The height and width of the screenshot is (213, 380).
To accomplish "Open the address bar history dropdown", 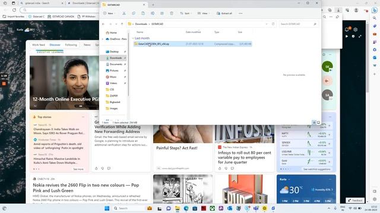I will (267, 24).
